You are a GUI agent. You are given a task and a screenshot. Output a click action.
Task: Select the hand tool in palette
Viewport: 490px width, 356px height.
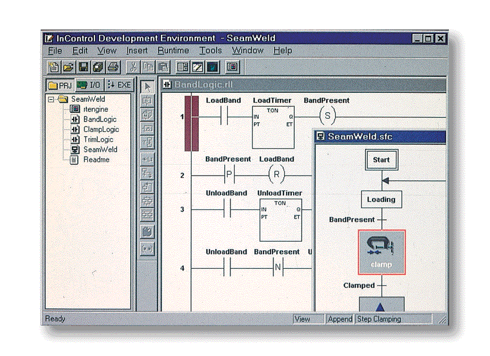click(x=147, y=232)
